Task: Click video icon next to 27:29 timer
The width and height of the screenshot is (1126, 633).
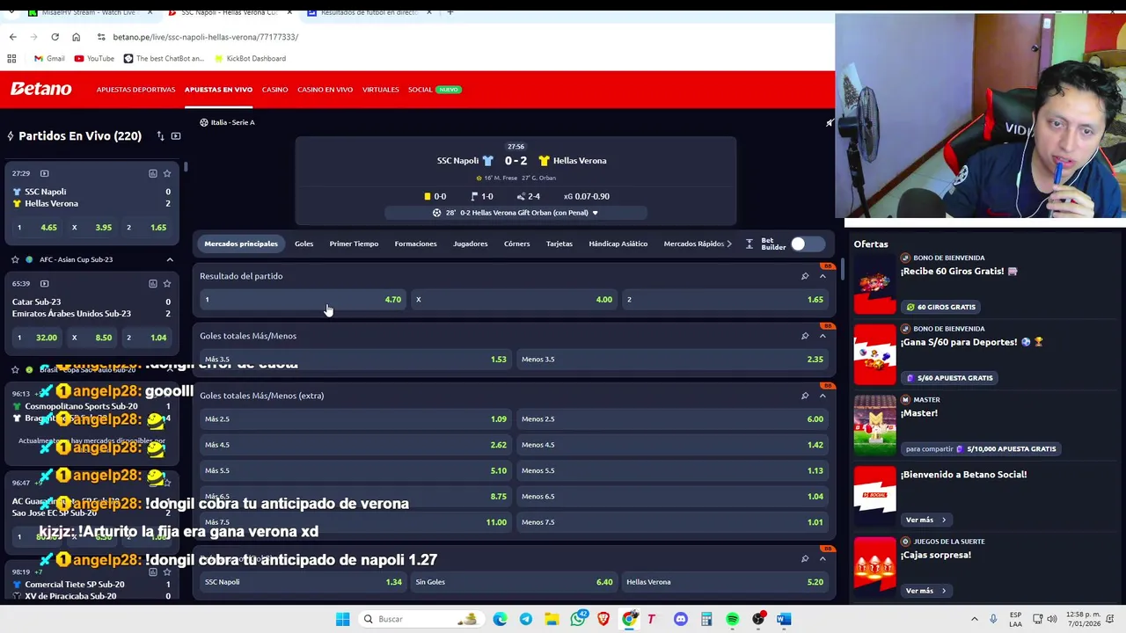Action: (x=45, y=173)
